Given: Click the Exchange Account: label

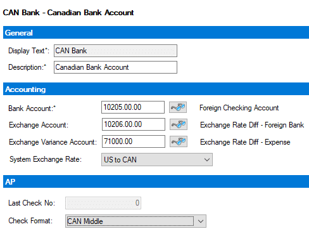Looking at the screenshot, I should (39, 125).
